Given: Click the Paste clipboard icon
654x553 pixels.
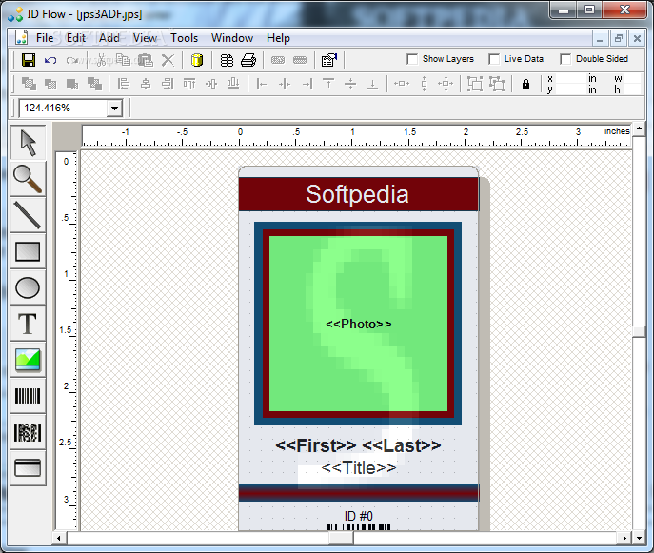Looking at the screenshot, I should click(x=145, y=60).
